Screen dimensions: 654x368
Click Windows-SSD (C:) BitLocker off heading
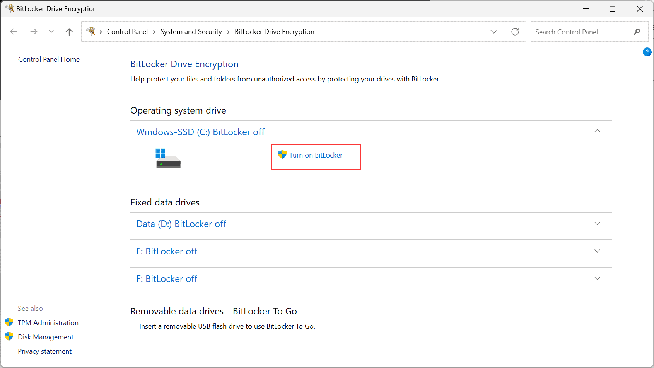[x=200, y=132]
